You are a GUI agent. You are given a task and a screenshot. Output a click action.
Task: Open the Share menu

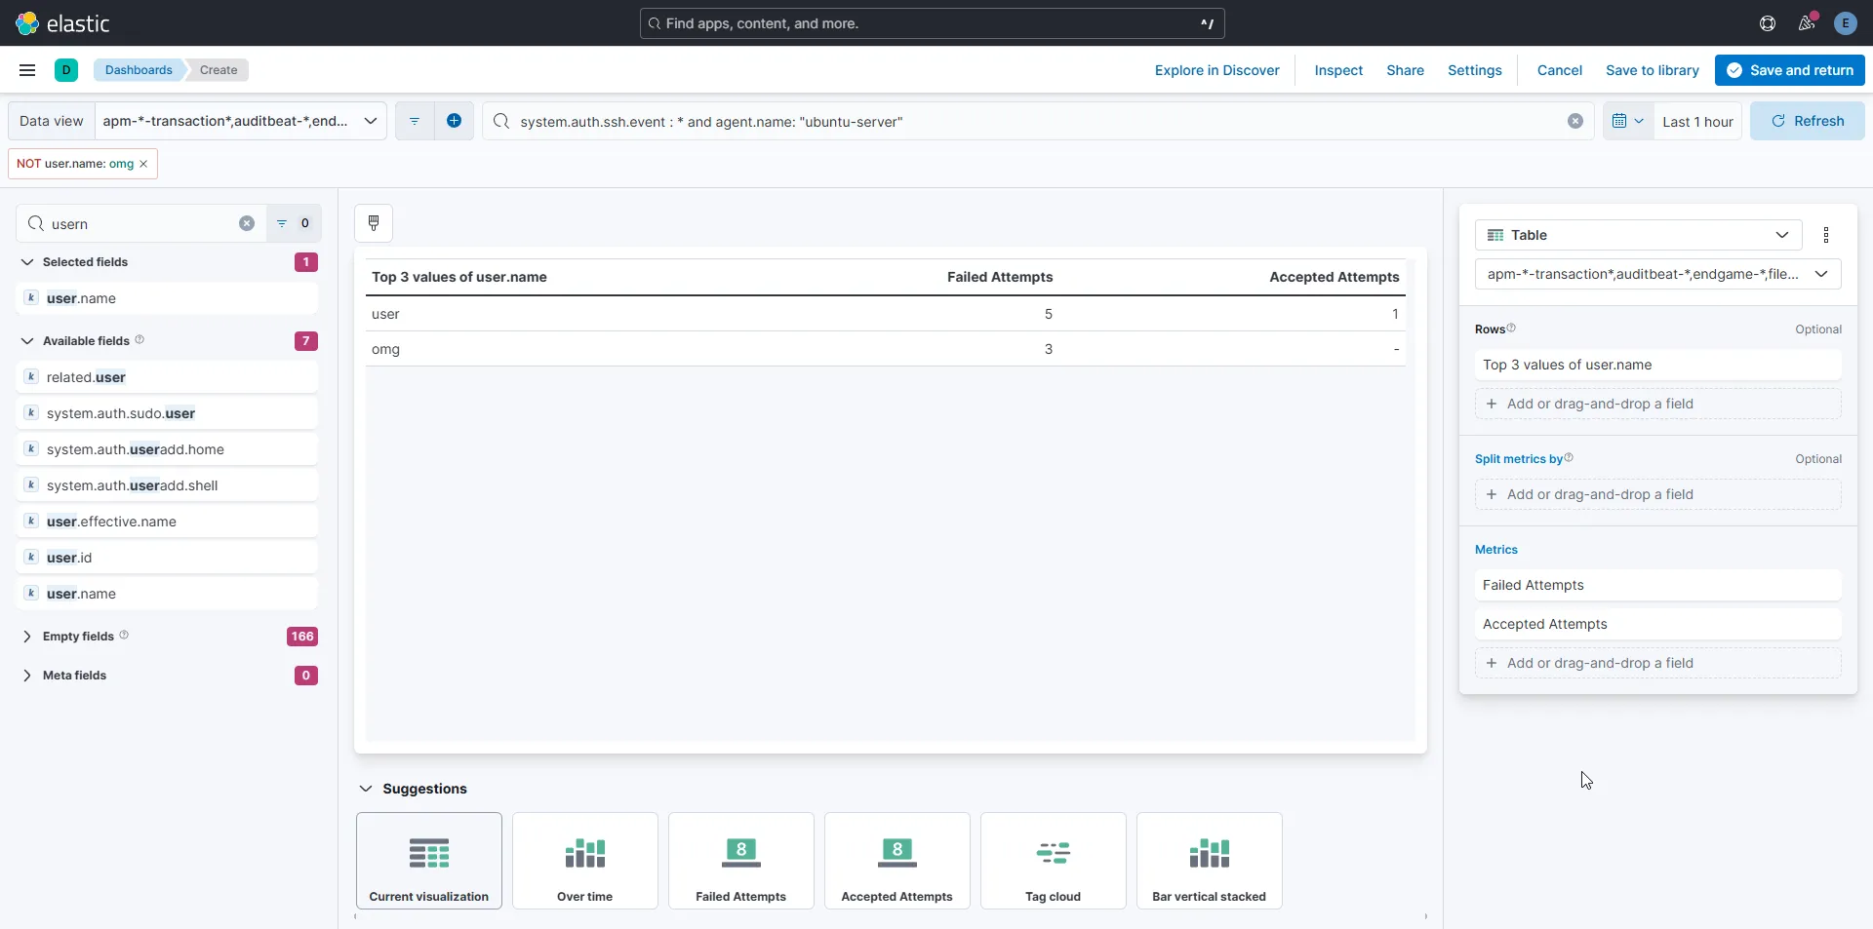coord(1405,70)
